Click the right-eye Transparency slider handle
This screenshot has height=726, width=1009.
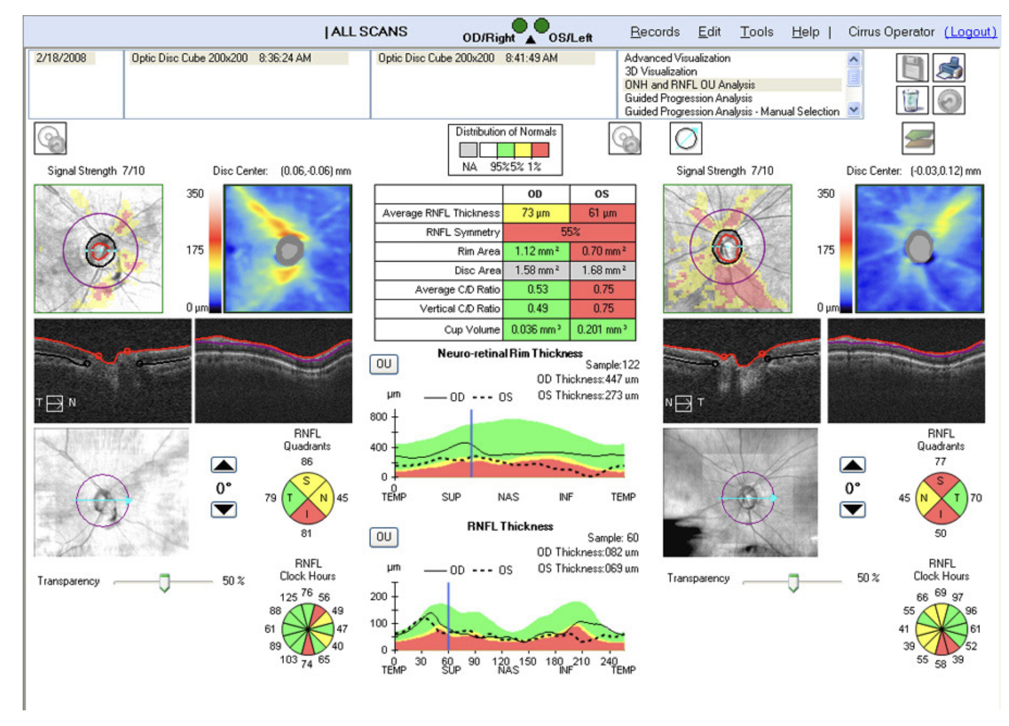pos(164,582)
